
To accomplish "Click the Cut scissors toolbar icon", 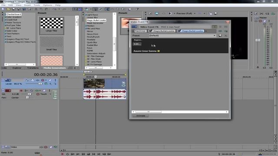I will pyautogui.click(x=36, y=9).
